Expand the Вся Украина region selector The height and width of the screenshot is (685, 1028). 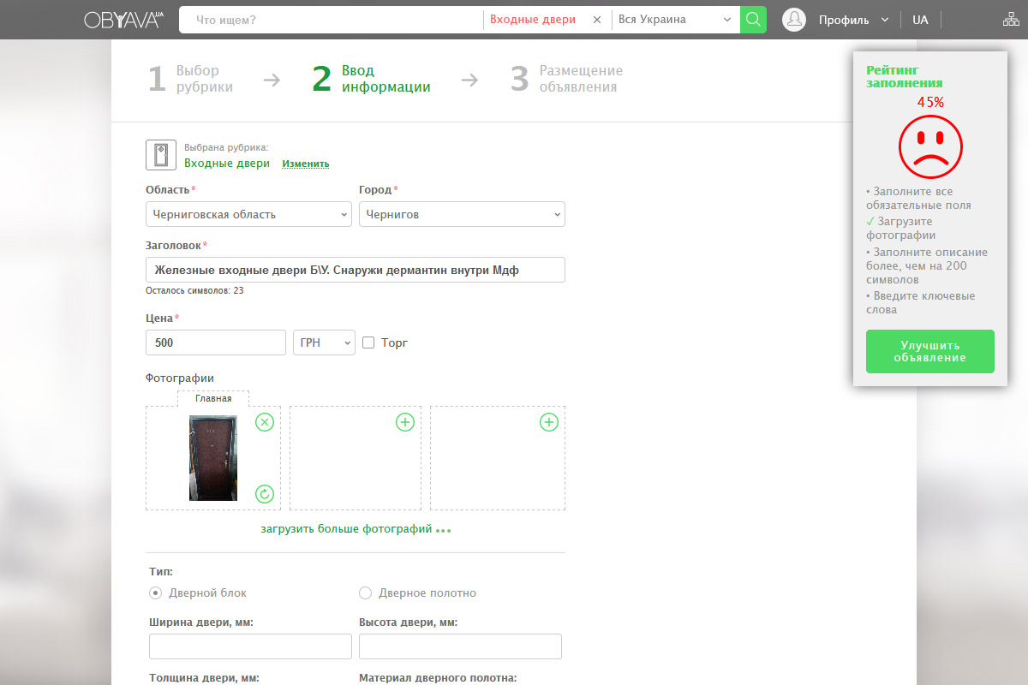point(675,20)
